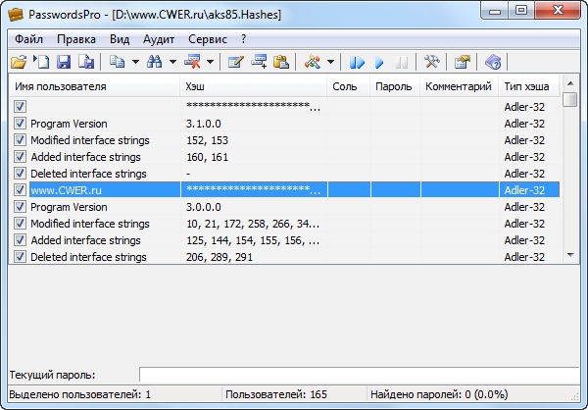588x410 pixels.
Task: Click the clipboard paste icon
Action: (281, 62)
